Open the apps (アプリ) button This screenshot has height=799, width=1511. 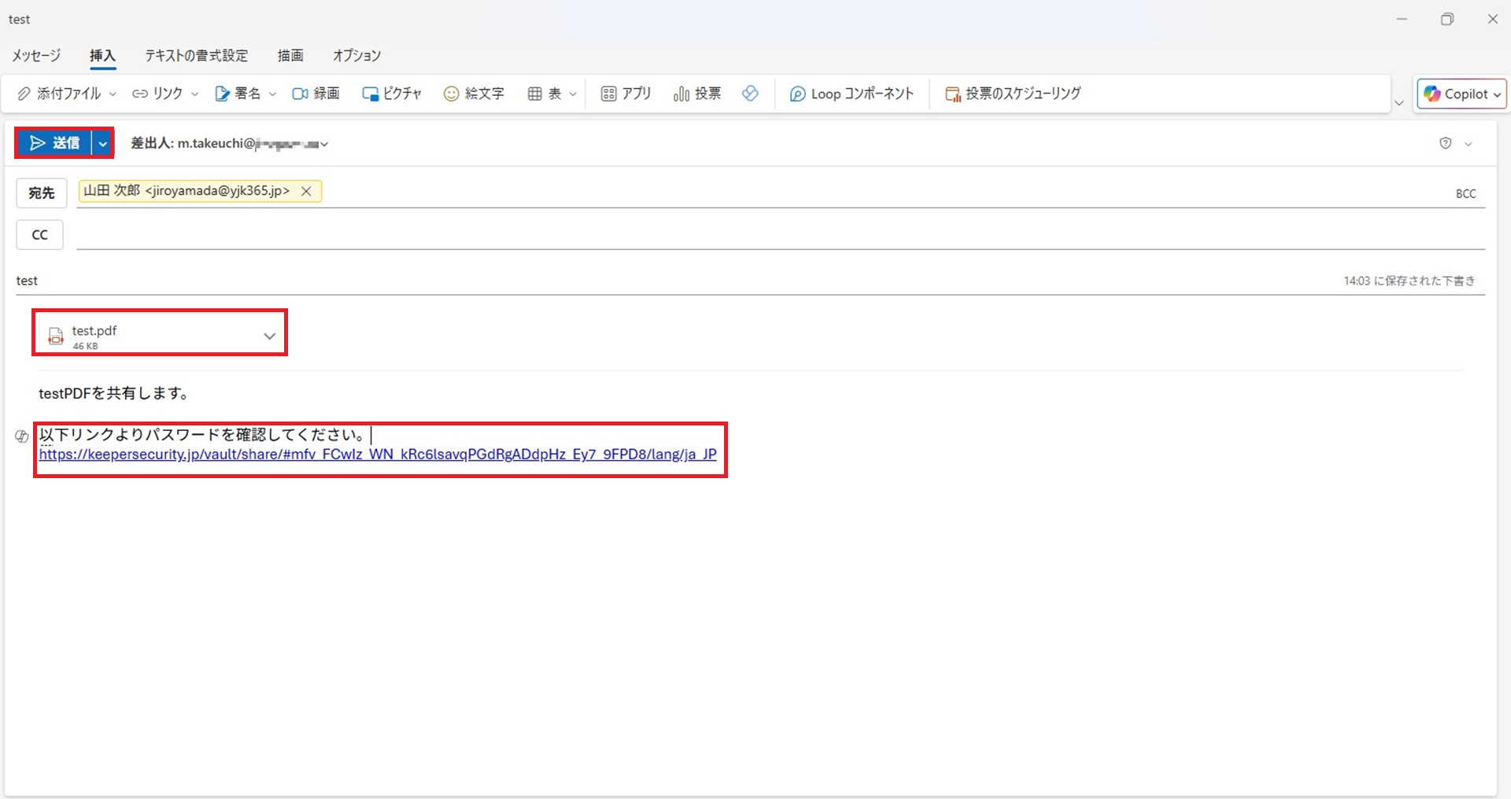608,94
